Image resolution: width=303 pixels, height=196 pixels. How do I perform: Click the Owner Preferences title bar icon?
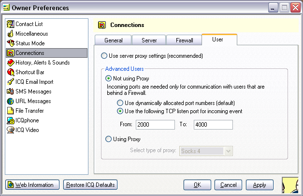tap(6, 8)
